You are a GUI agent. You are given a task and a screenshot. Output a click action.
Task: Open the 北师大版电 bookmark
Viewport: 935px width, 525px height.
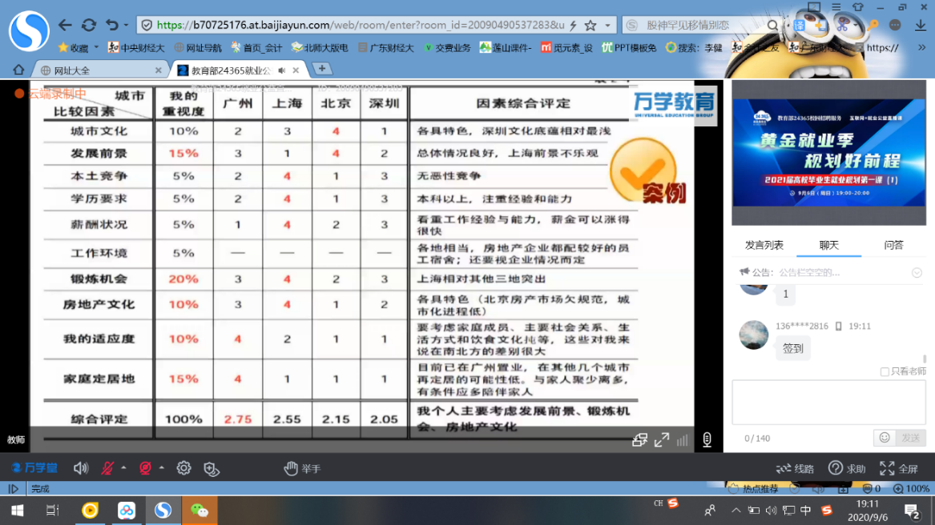pos(320,48)
